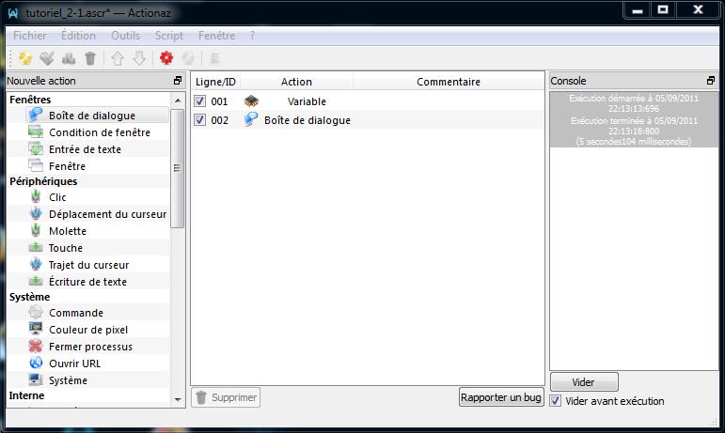Click the move up arrow toolbar icon
Screen dimensions: 725x433
coord(118,58)
